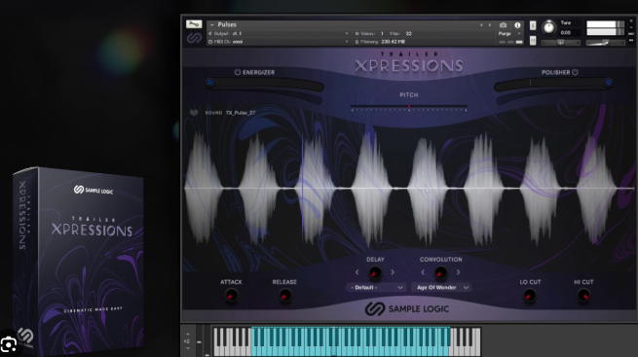Toggle the Solo S button
Screen dimensions: 638x357
coord(533,25)
